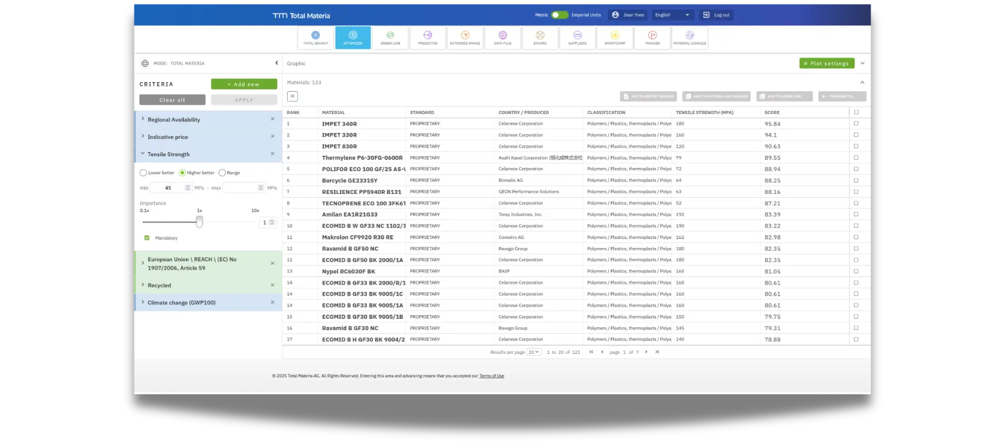Uncheck the Mandatory checkbox

[147, 238]
